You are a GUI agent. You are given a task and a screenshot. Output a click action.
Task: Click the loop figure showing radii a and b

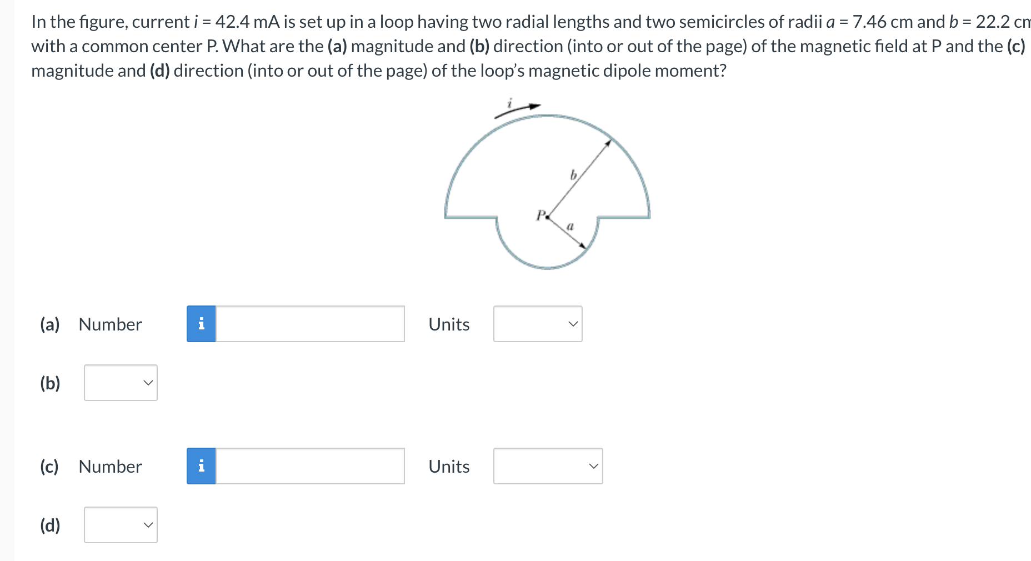(547, 189)
